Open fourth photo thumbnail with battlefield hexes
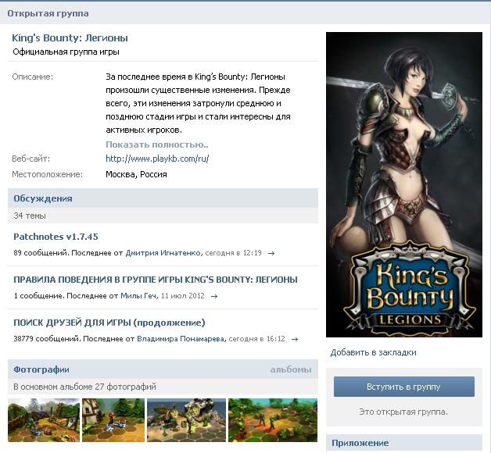 pos(273,420)
